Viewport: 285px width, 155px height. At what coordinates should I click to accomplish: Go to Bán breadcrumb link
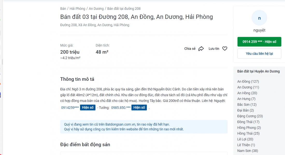point(63,9)
